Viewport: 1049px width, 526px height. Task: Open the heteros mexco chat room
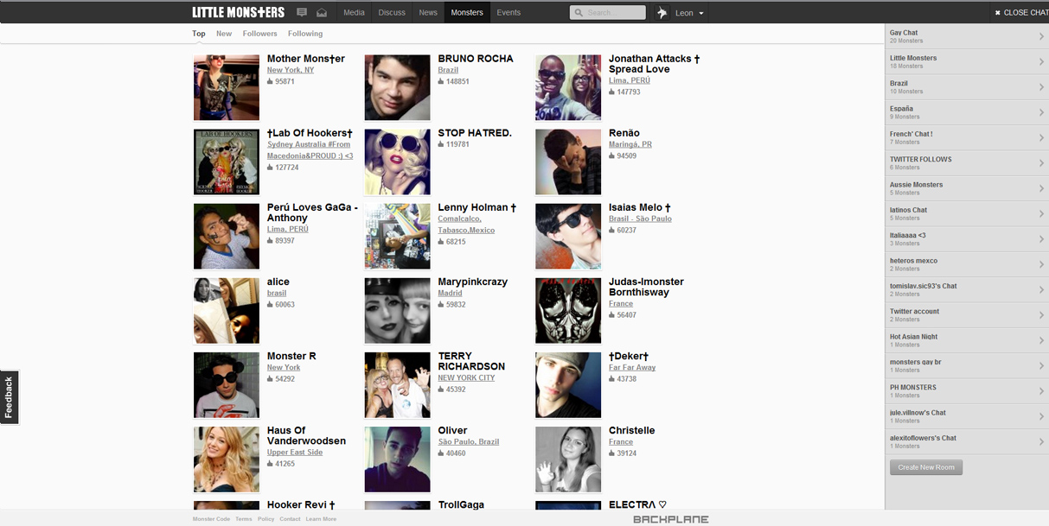point(967,264)
